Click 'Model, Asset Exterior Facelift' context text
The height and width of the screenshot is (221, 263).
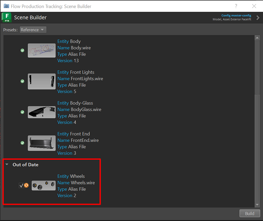click(x=232, y=19)
